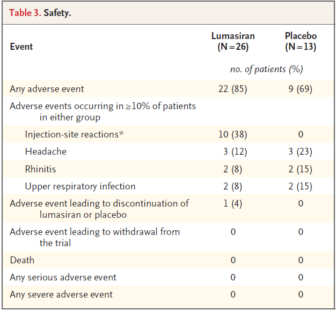Screen dimensions: 336x311
Task: Click the placebo value '9 (69)'
Action: [301, 89]
